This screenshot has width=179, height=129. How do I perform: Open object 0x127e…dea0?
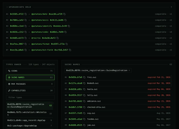[76, 83]
